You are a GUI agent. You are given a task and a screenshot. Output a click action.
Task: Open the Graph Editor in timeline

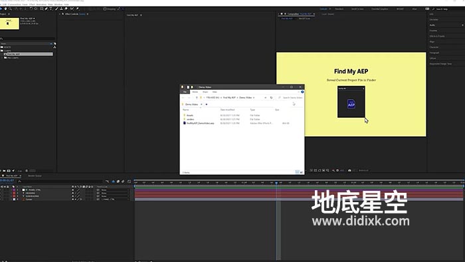130,182
